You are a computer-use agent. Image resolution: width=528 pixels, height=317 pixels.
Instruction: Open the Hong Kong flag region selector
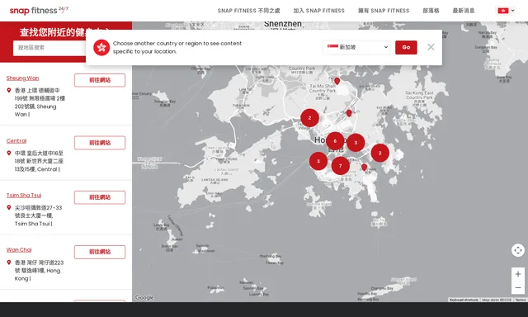click(506, 11)
